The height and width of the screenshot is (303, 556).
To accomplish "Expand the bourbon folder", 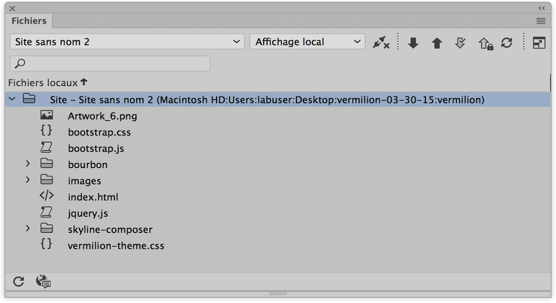I will (x=27, y=164).
